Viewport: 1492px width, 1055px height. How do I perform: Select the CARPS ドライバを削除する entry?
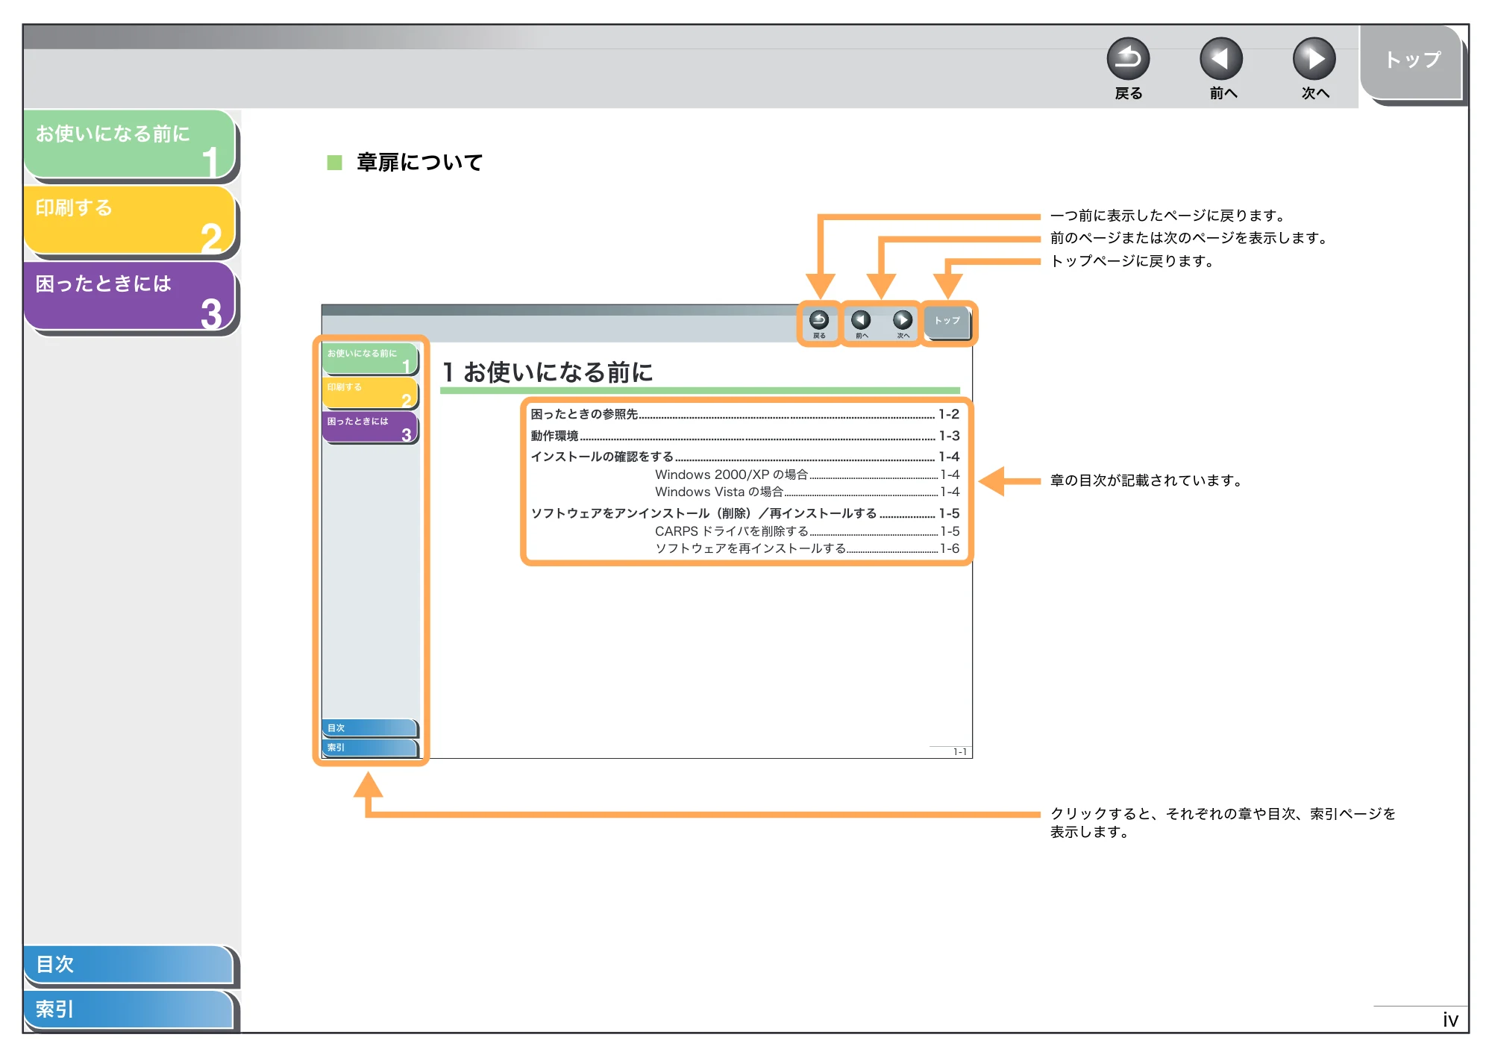coord(807,531)
